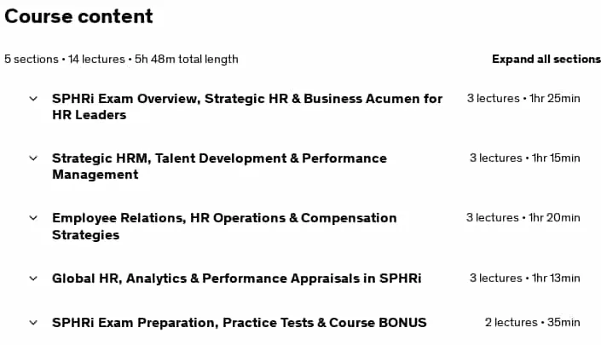Expand the SPHRi Exam Overview section chevron
The width and height of the screenshot is (601, 345).
pos(33,99)
